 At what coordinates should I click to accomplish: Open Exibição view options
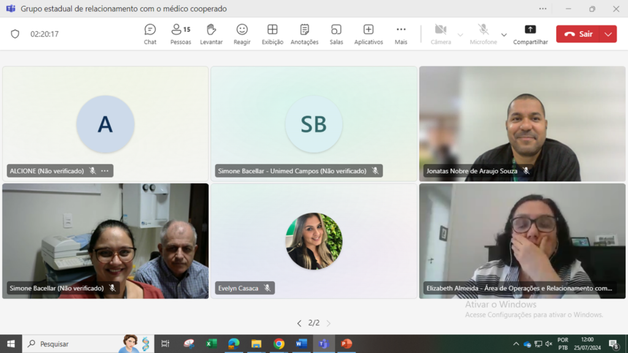tap(272, 34)
